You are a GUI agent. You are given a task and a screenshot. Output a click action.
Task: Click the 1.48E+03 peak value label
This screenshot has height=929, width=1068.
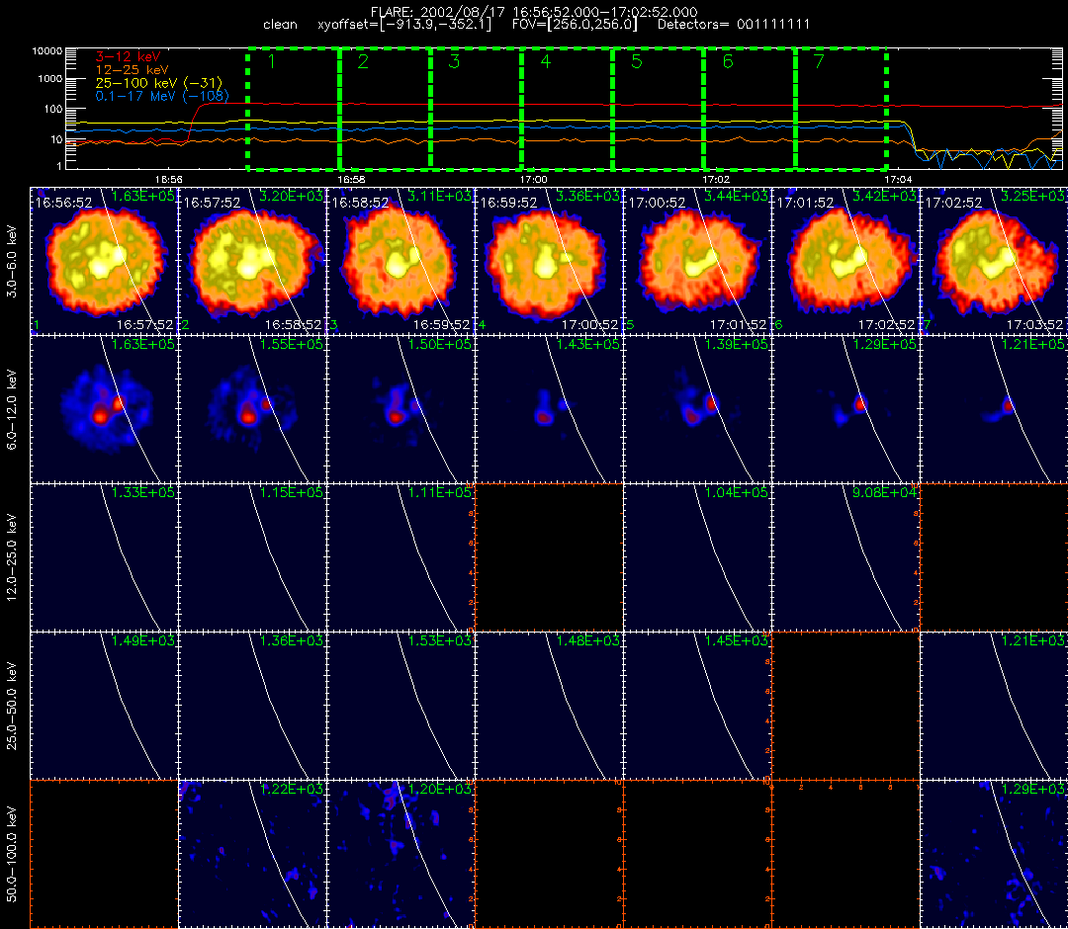(587, 640)
